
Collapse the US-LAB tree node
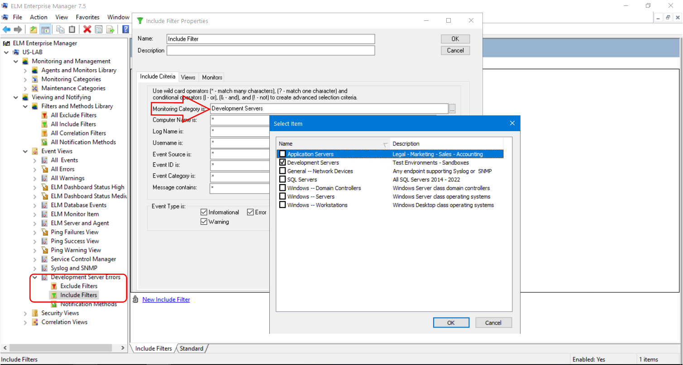point(6,52)
